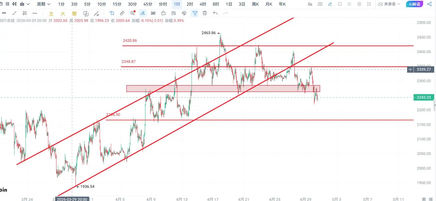Select the 分时 time-sharing view
The width and height of the screenshot is (436, 201).
point(163,4)
